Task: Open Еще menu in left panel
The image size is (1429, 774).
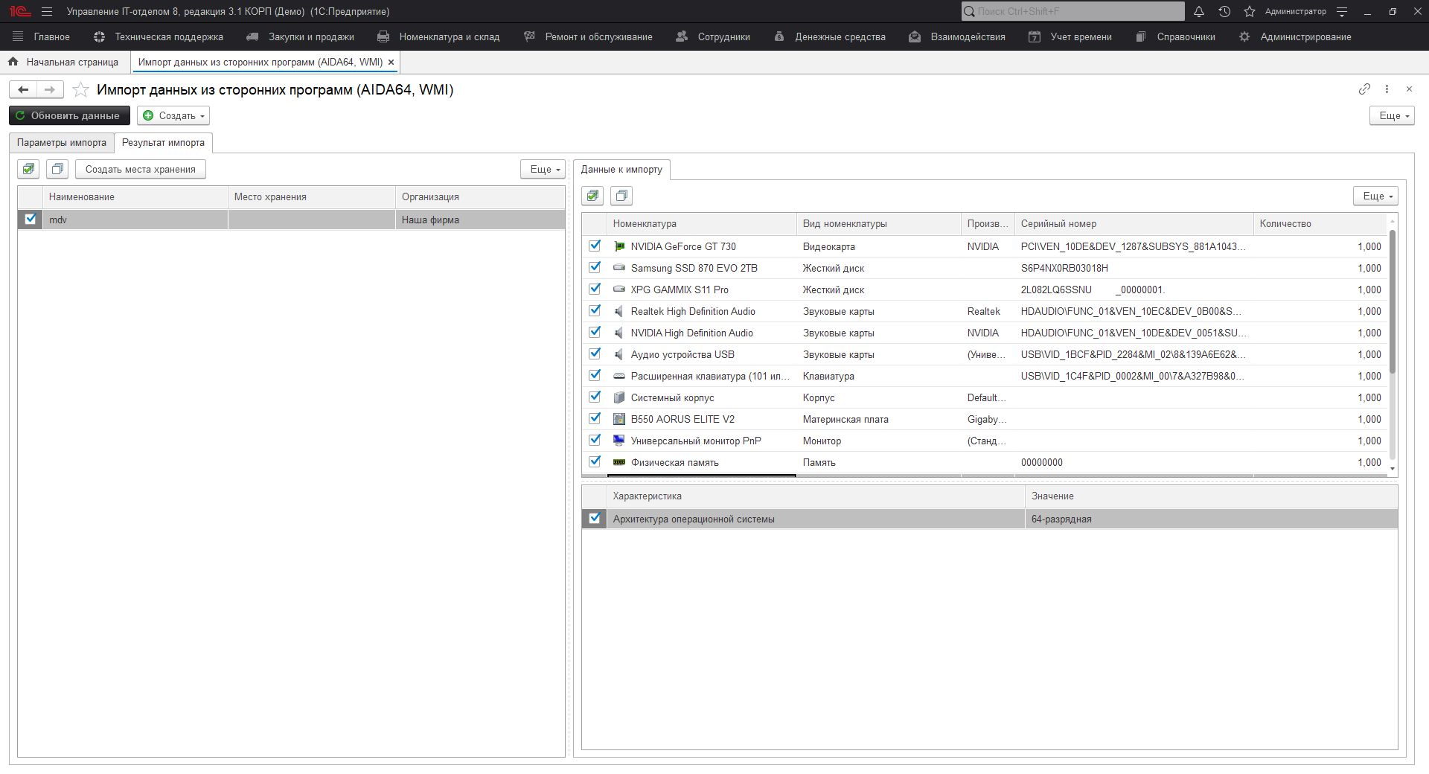Action: coord(543,169)
